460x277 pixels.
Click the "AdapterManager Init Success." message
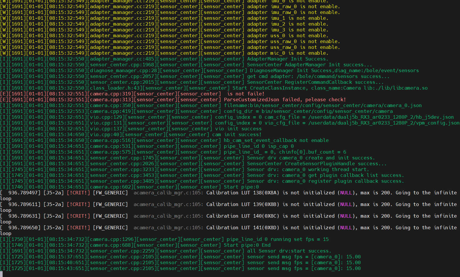(287, 59)
